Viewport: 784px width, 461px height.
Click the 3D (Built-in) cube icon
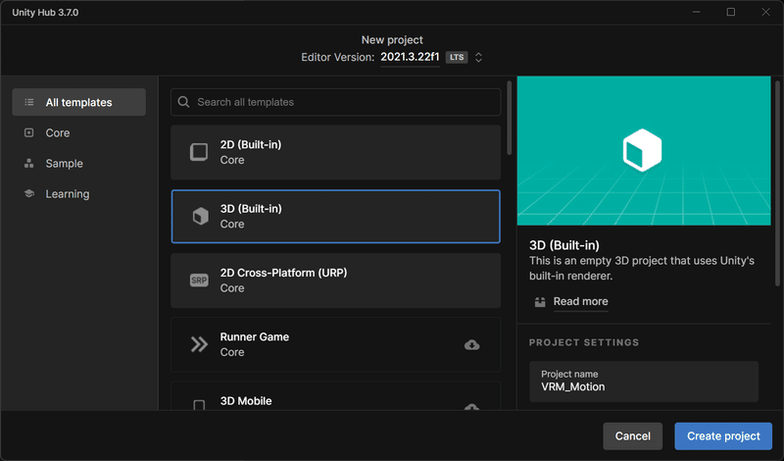coord(201,216)
